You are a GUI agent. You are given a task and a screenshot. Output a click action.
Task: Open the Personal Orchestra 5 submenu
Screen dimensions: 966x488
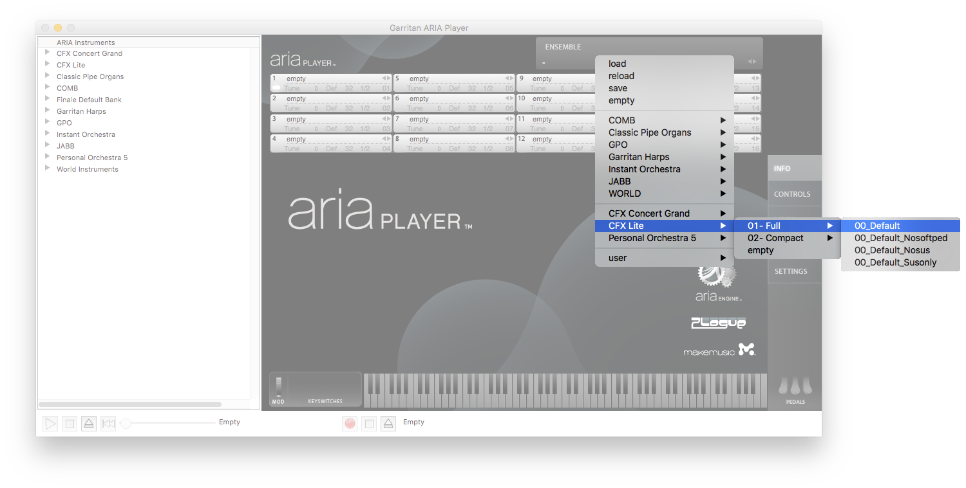coord(665,238)
